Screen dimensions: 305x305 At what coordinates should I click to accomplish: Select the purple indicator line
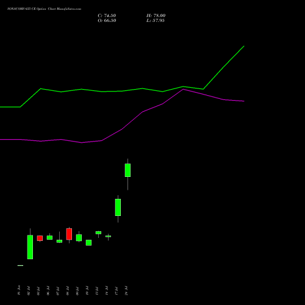[122, 129]
